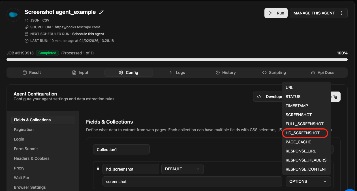This screenshot has width=357, height=191.
Task: Click the database icon on Result tab
Action: (25, 73)
